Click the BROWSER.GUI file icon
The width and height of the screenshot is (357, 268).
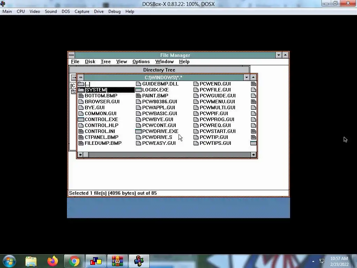click(x=81, y=102)
